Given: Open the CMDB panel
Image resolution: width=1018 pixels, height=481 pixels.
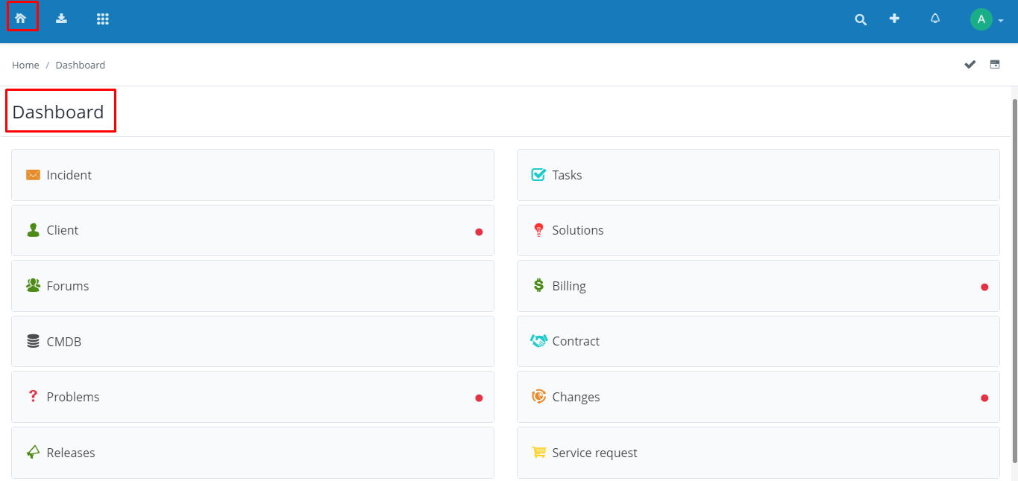Looking at the screenshot, I should click(x=253, y=342).
